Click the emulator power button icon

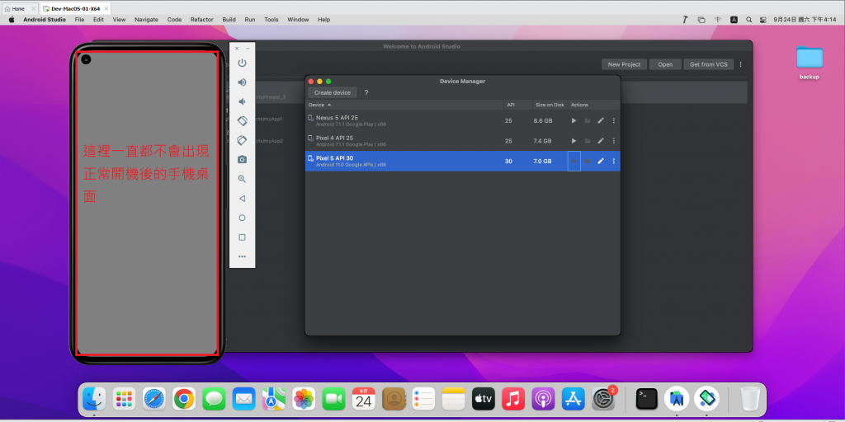click(242, 63)
